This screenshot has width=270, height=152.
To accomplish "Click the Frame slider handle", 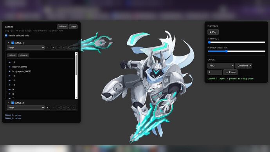I will click(209, 42).
